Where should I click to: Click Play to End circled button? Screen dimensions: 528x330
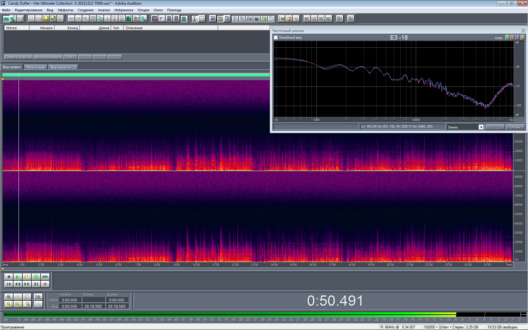click(36, 277)
